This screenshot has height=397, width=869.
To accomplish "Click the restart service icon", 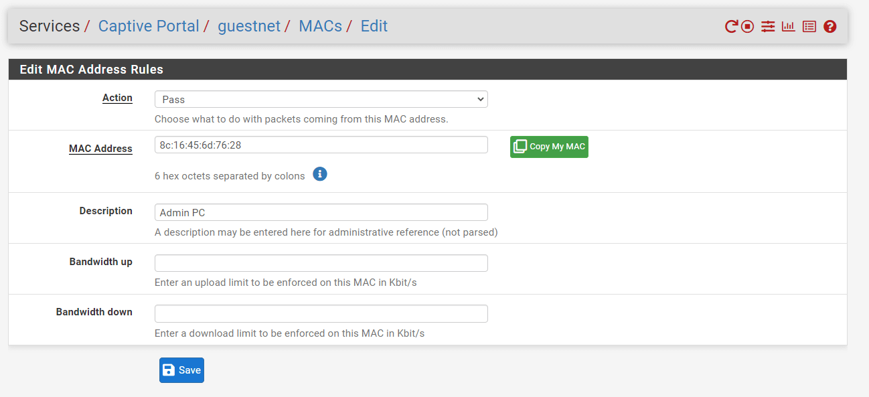I will tap(731, 27).
